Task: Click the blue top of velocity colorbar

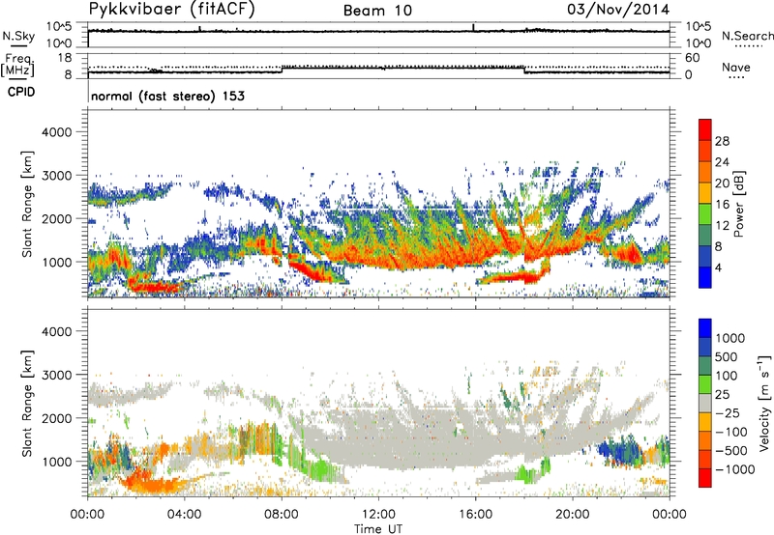Action: point(705,328)
